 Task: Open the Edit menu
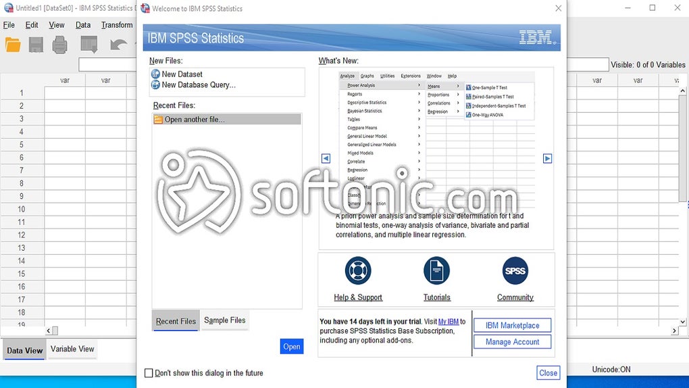point(32,25)
